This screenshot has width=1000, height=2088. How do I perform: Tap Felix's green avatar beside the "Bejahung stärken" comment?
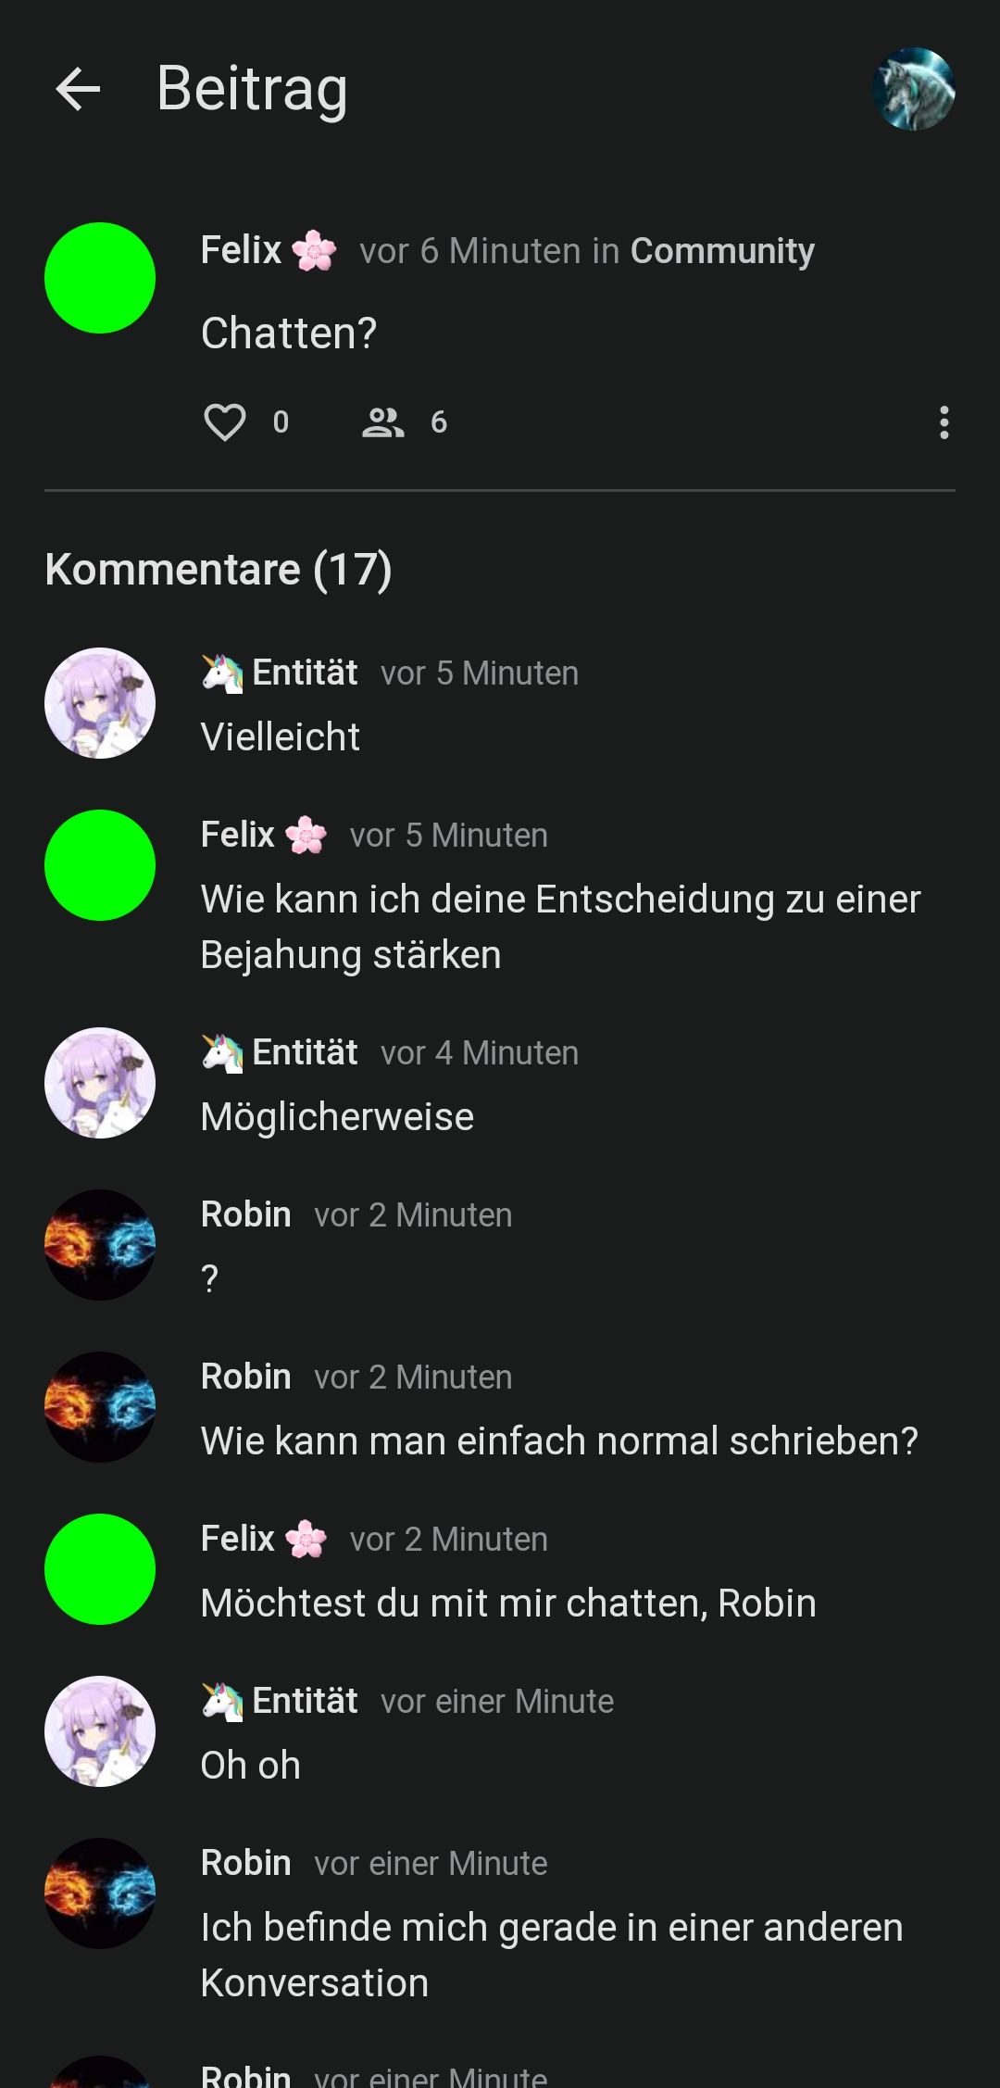(x=100, y=865)
